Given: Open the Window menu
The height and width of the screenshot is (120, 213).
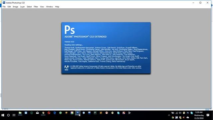Looking at the screenshot, I should (x=50, y=7).
